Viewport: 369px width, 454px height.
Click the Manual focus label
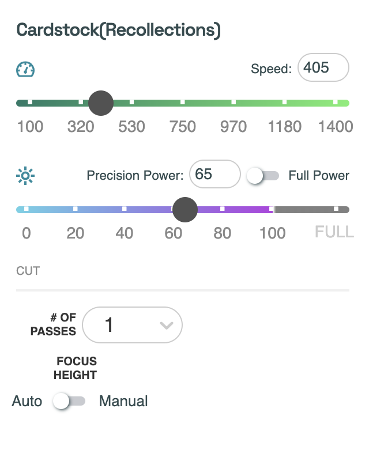[123, 401]
